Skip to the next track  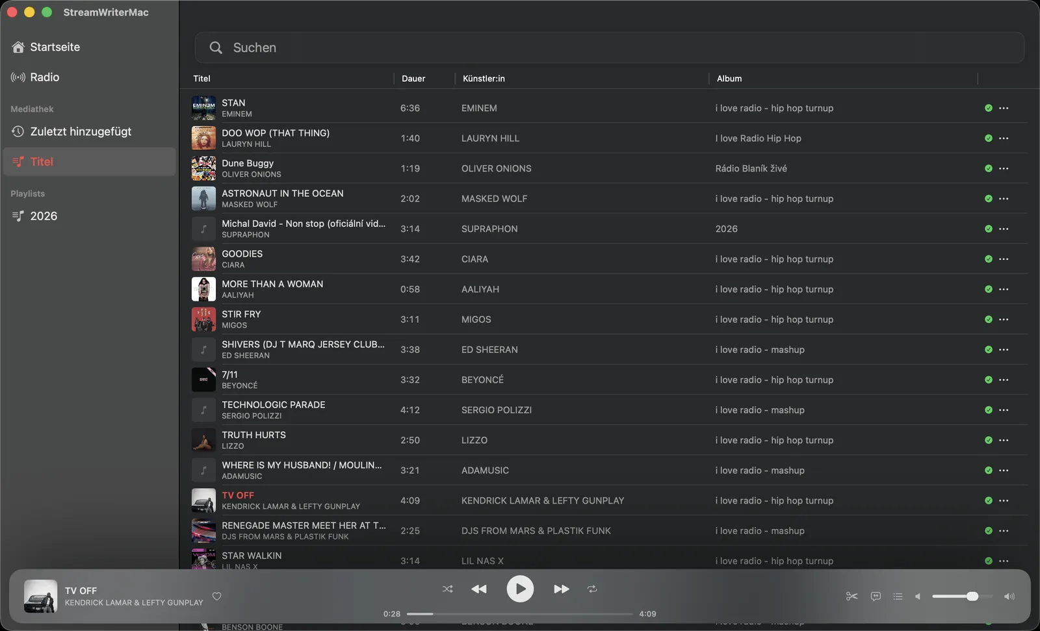[562, 589]
